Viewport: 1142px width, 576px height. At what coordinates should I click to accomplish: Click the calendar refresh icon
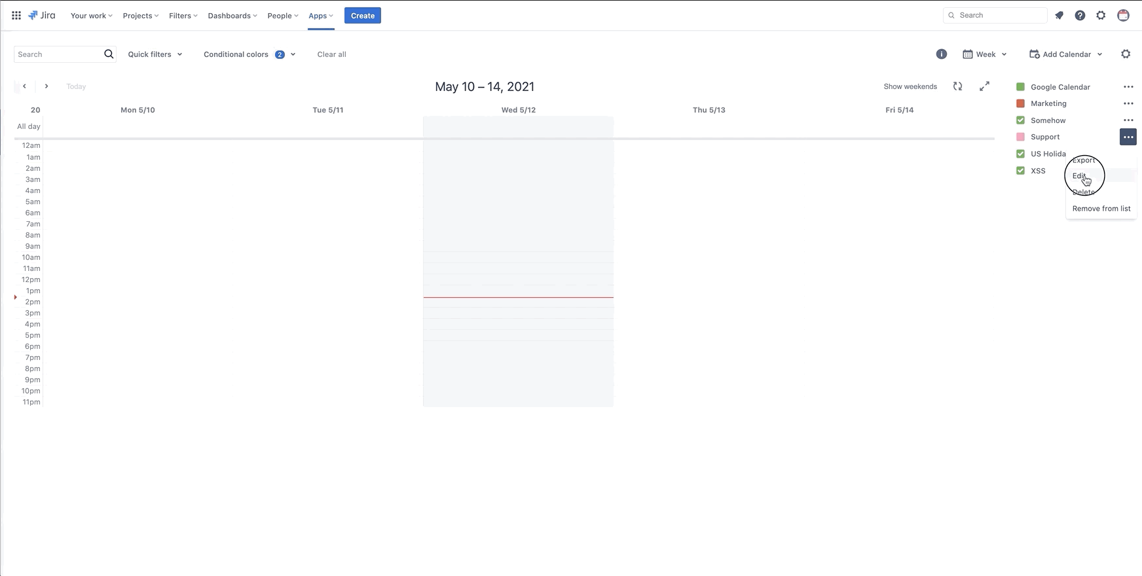tap(957, 86)
